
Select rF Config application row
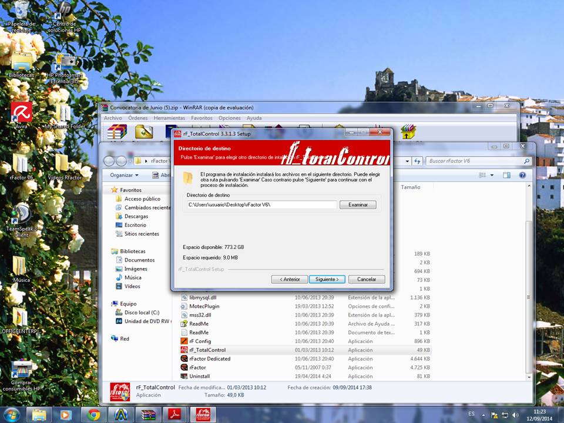click(305, 341)
